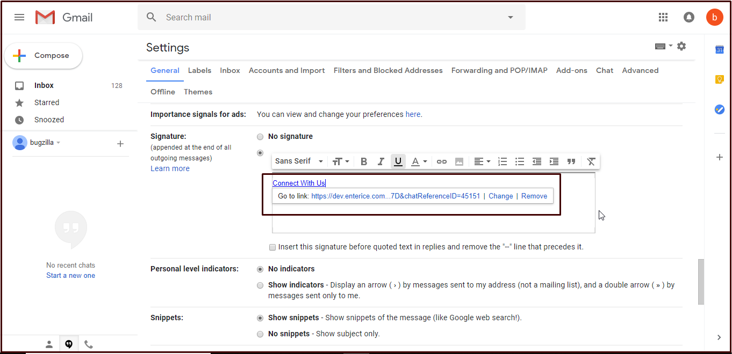This screenshot has height=354, width=732.
Task: Select the Show indicators option
Action: pyautogui.click(x=260, y=285)
